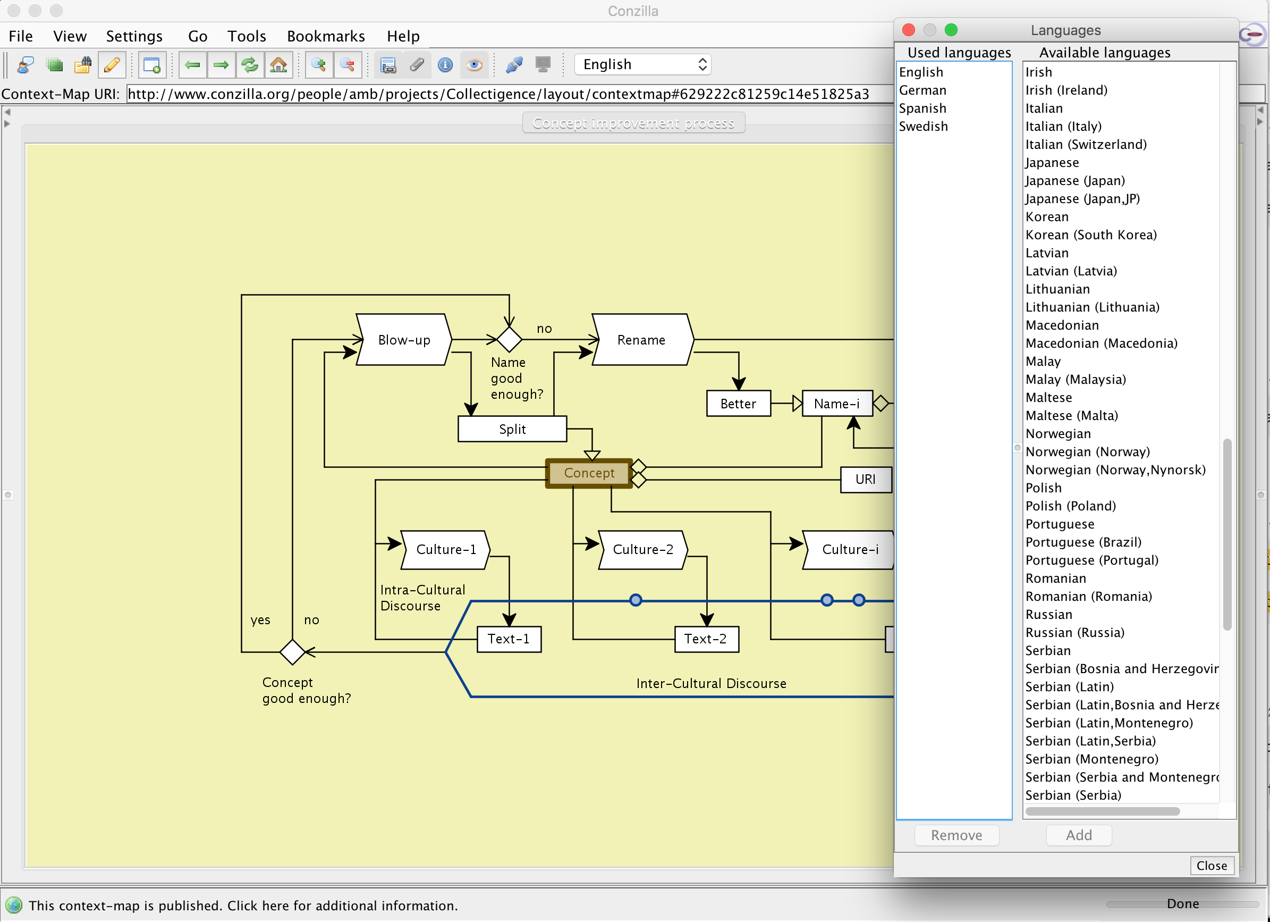Select Swedish in Used languages list
The image size is (1270, 922).
coord(923,127)
